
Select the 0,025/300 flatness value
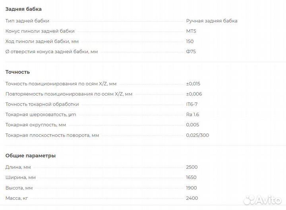197,135
